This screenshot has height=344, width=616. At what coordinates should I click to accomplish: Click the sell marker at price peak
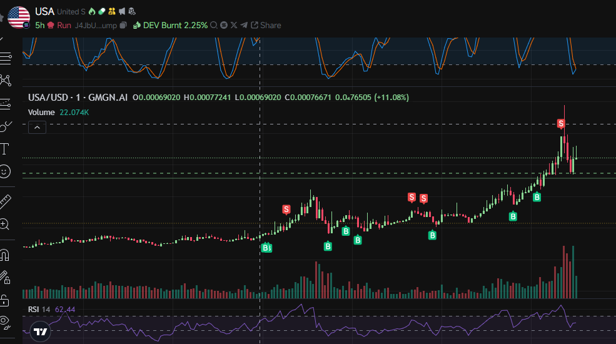(x=561, y=124)
